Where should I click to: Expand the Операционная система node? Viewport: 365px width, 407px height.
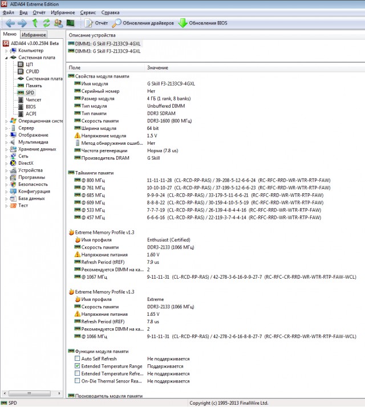pos(6,121)
